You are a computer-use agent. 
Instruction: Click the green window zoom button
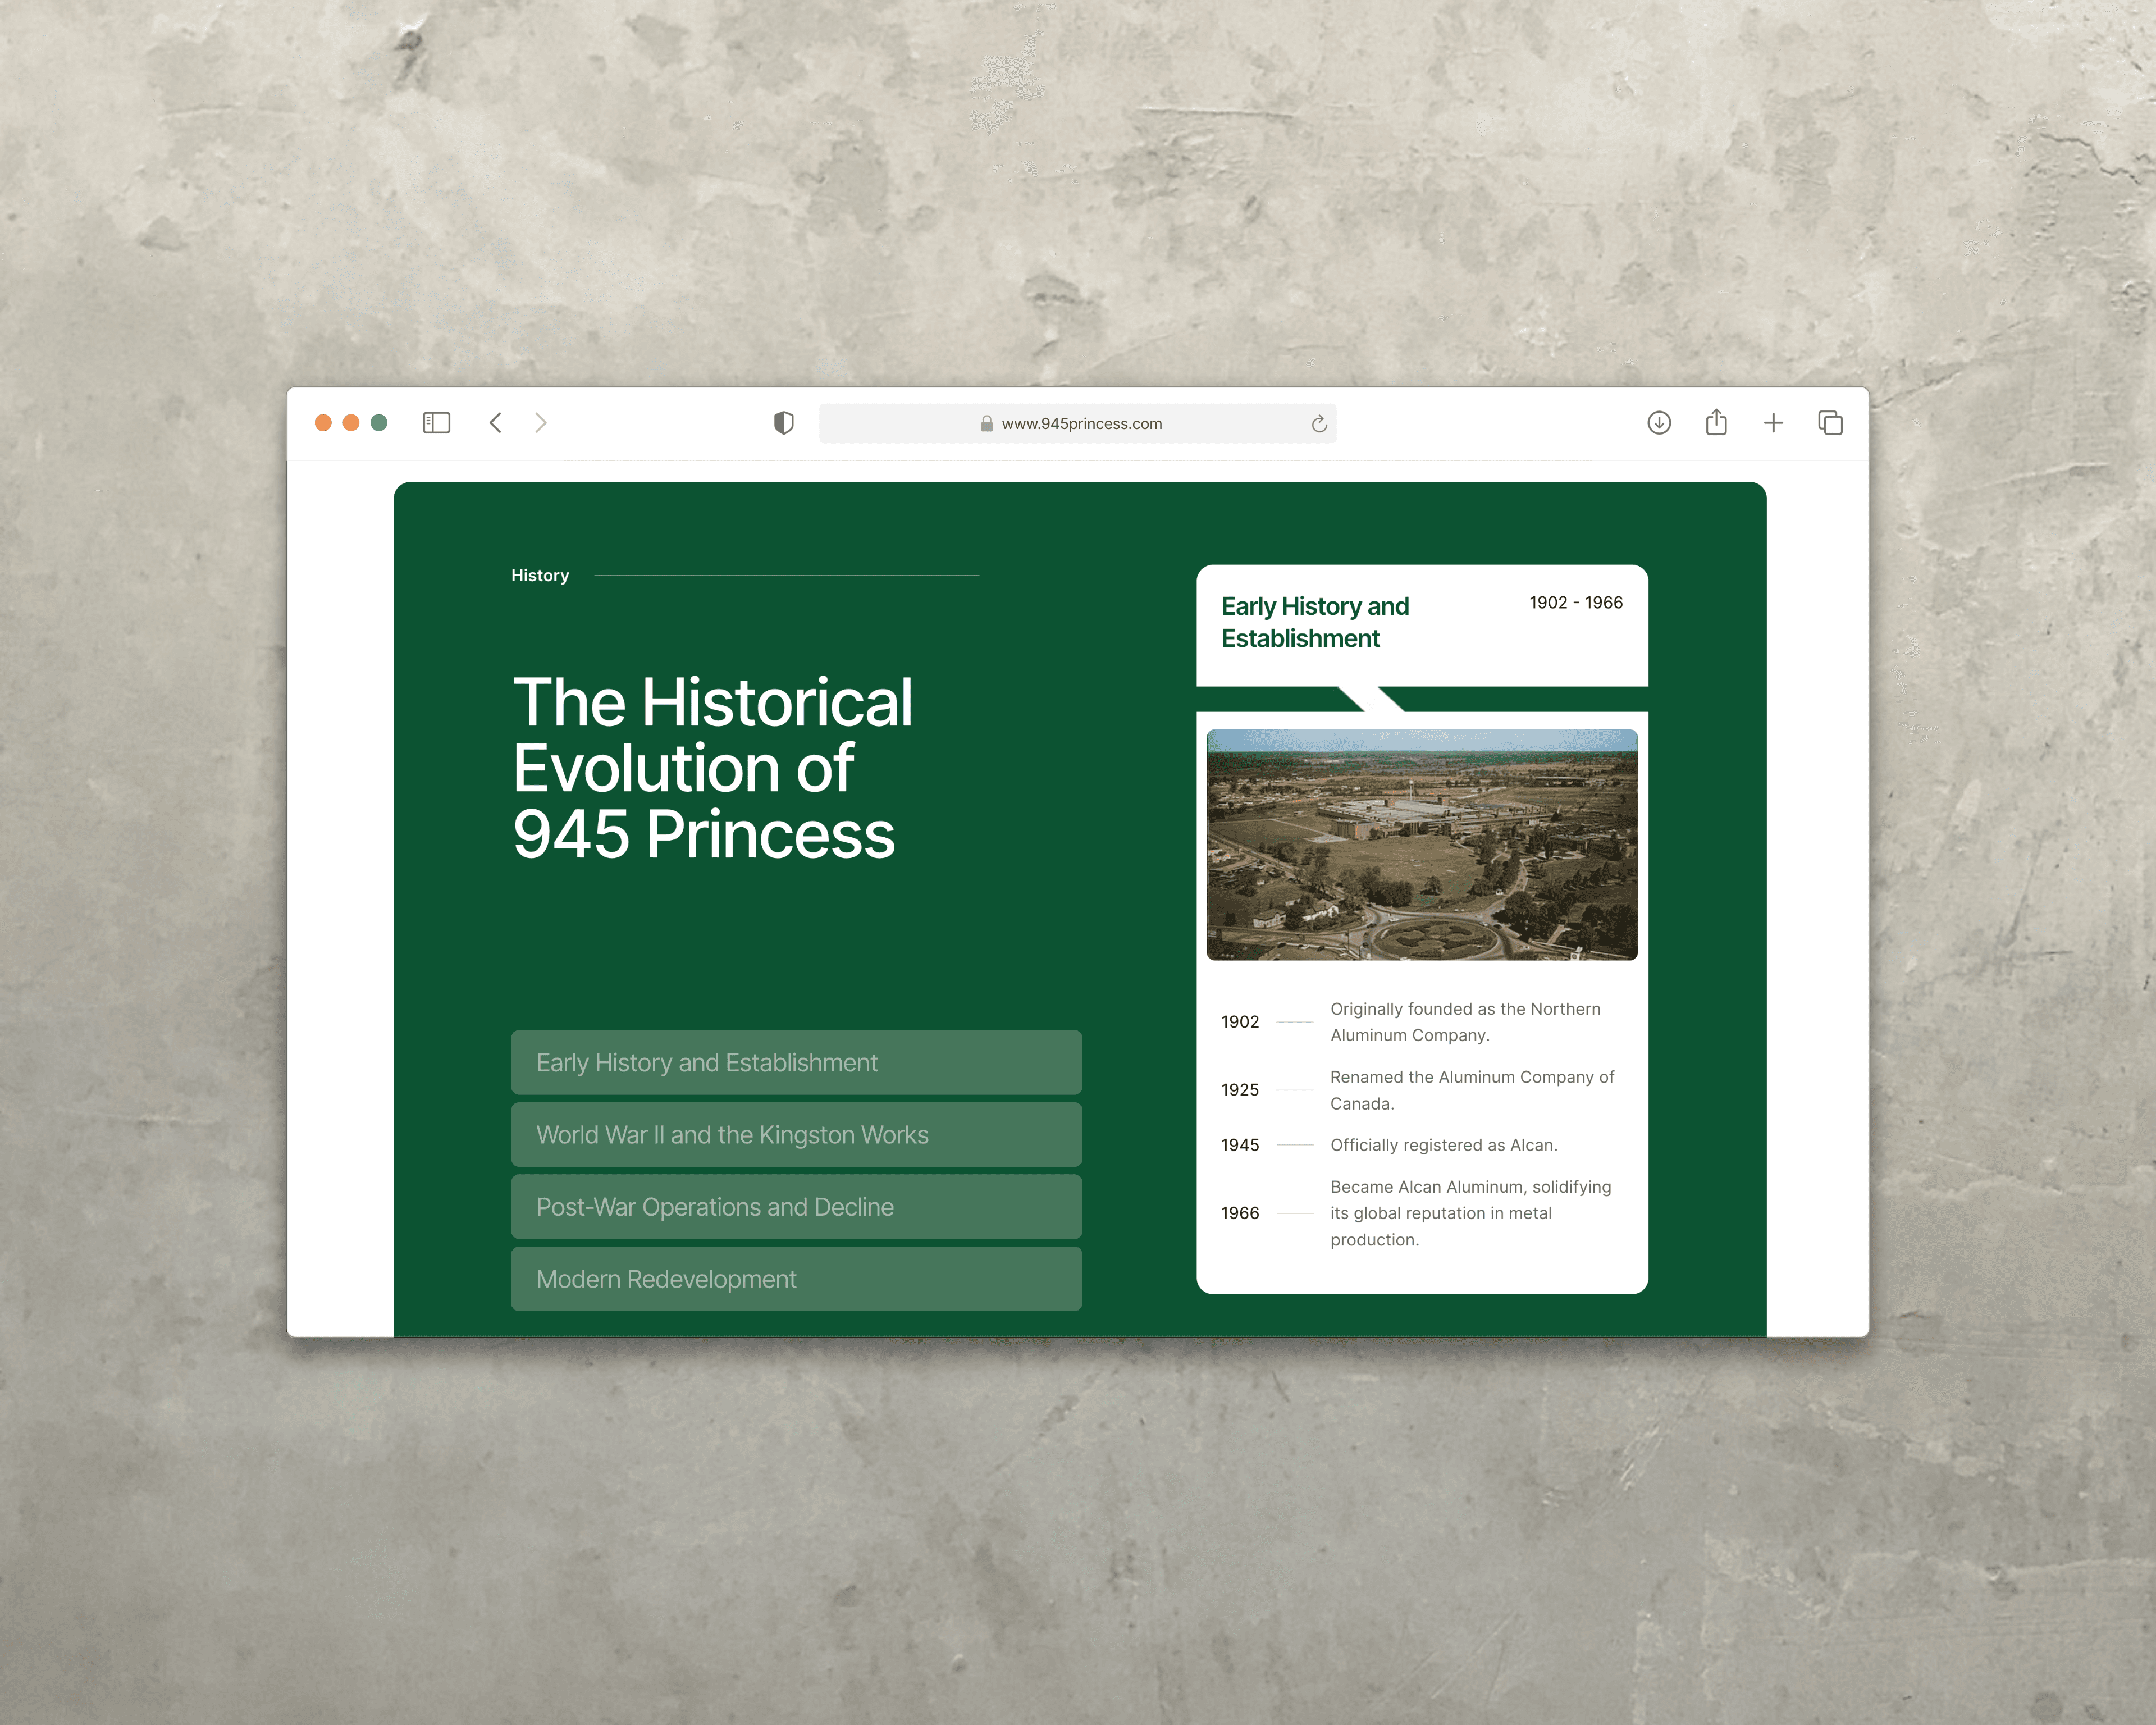(x=379, y=423)
